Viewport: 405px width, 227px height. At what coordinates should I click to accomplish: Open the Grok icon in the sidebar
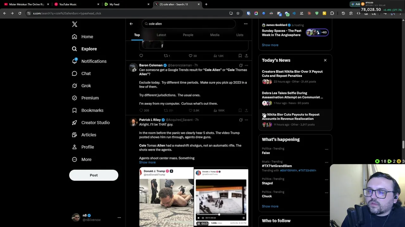coord(74,86)
